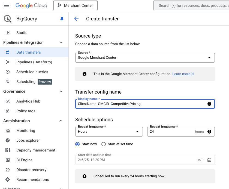Open Scheduled queries in the sidebar
This screenshot has height=189, width=229.
click(x=32, y=72)
